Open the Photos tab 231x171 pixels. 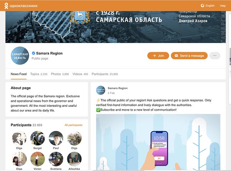pyautogui.click(x=60, y=74)
